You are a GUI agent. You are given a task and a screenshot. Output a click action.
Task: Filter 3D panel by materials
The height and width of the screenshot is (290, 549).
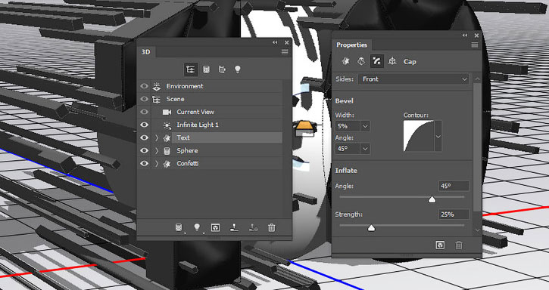coord(222,69)
